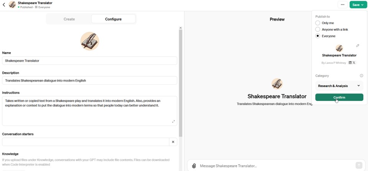
Task: Open the three-dot more options menu
Action: pyautogui.click(x=342, y=5)
